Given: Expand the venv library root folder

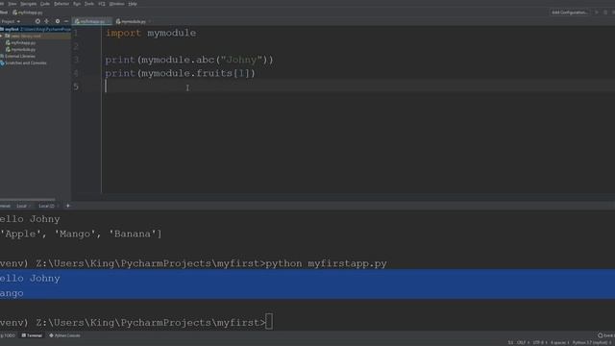Looking at the screenshot, I should [2, 36].
